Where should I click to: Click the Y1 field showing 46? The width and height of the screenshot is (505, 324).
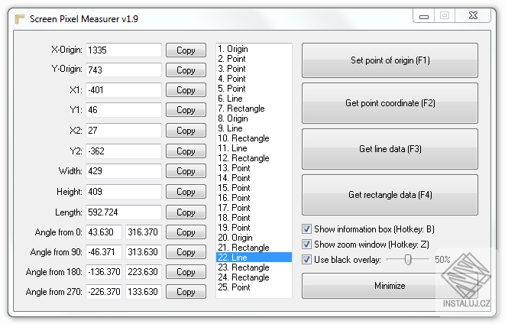pos(124,110)
